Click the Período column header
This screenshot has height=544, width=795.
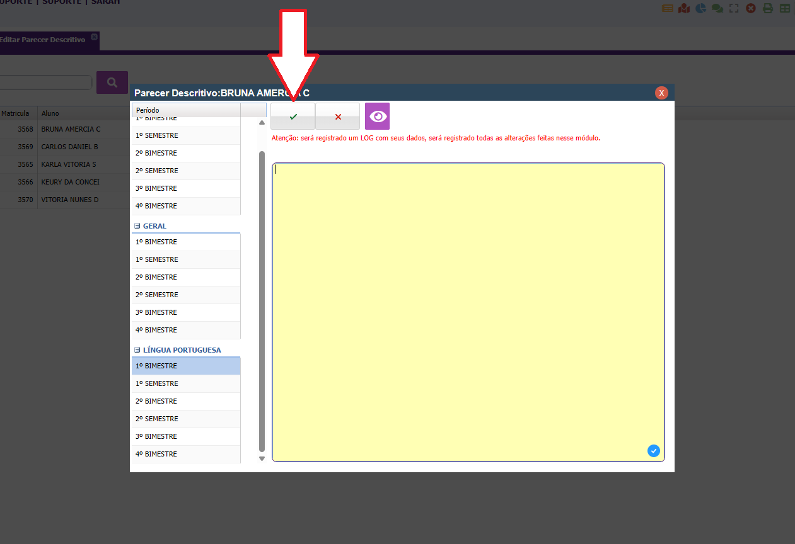click(x=186, y=110)
